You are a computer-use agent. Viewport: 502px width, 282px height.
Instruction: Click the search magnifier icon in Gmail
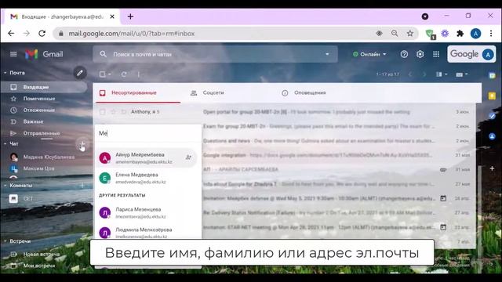(103, 54)
